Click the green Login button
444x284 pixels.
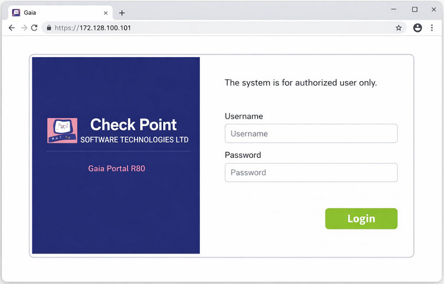coord(361,219)
